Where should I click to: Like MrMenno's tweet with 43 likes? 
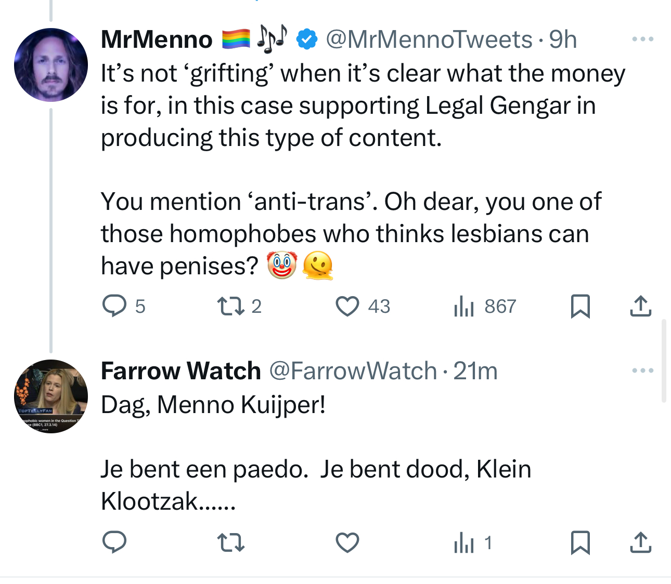coord(347,306)
